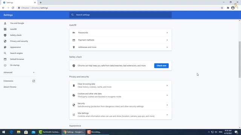This screenshot has height=135, width=241.
Task: Click the page vertical scrollbar thumb
Action: [239, 59]
